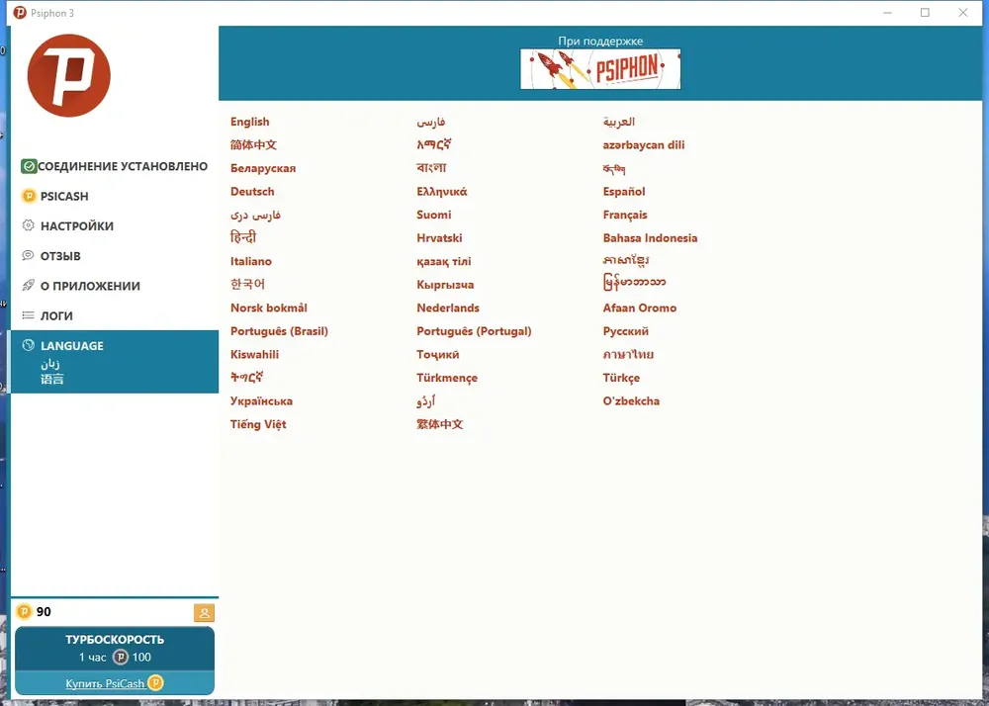Maximize the Psiphon 3 window

click(925, 13)
